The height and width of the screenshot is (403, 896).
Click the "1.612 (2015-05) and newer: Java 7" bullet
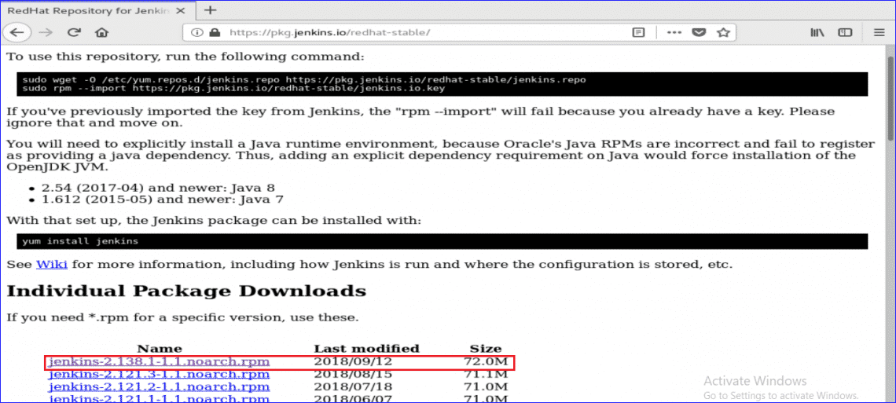[162, 200]
